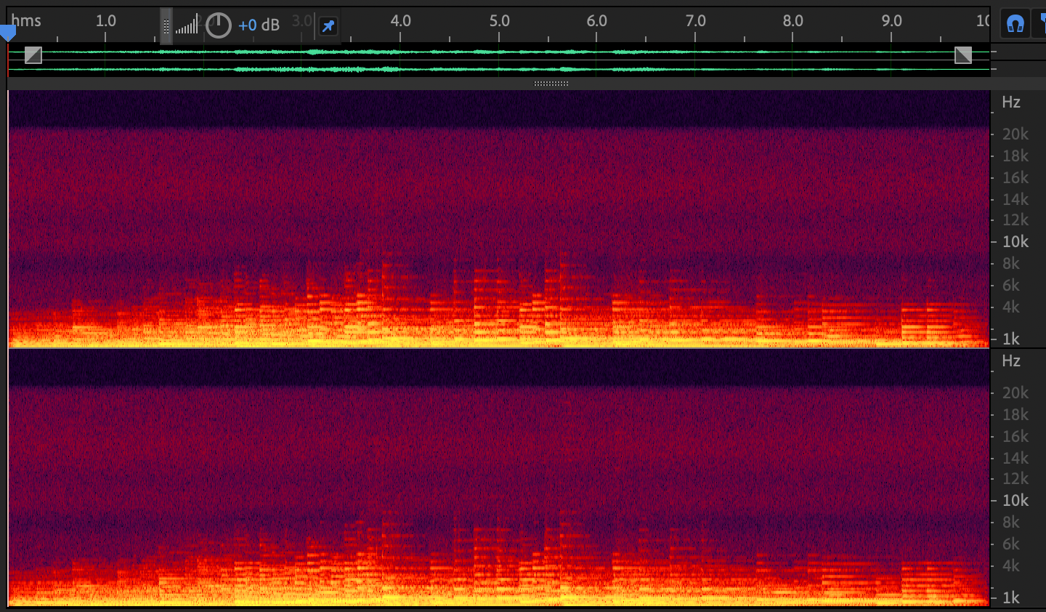Click 20k on lower frequency scale
This screenshot has width=1046, height=612.
click(1015, 393)
